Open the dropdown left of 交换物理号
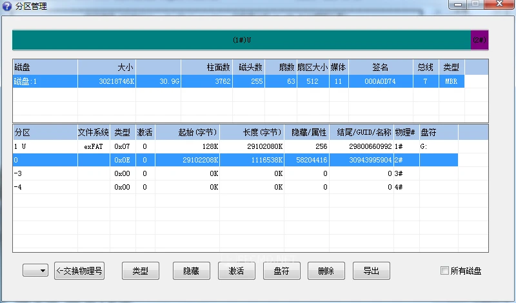 tap(35, 270)
